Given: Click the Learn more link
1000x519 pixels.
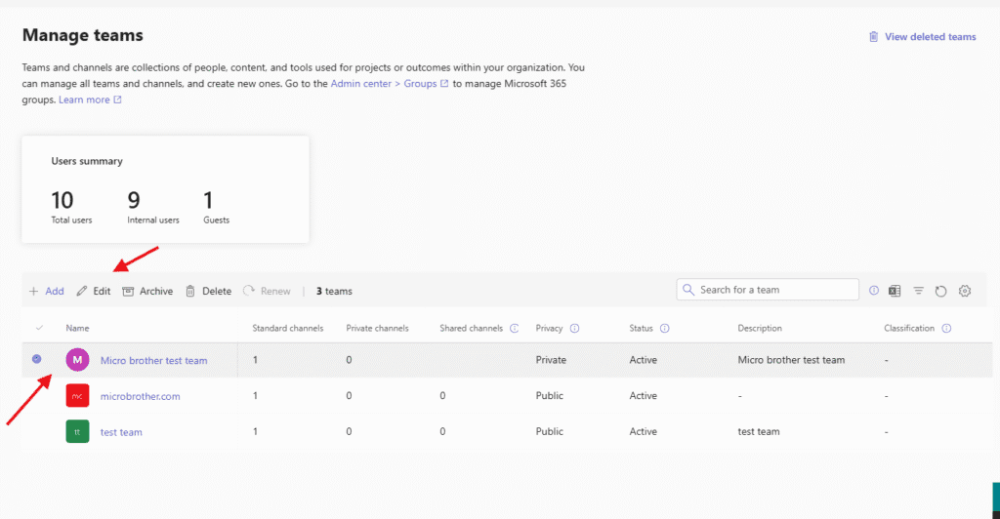Looking at the screenshot, I should [x=84, y=100].
